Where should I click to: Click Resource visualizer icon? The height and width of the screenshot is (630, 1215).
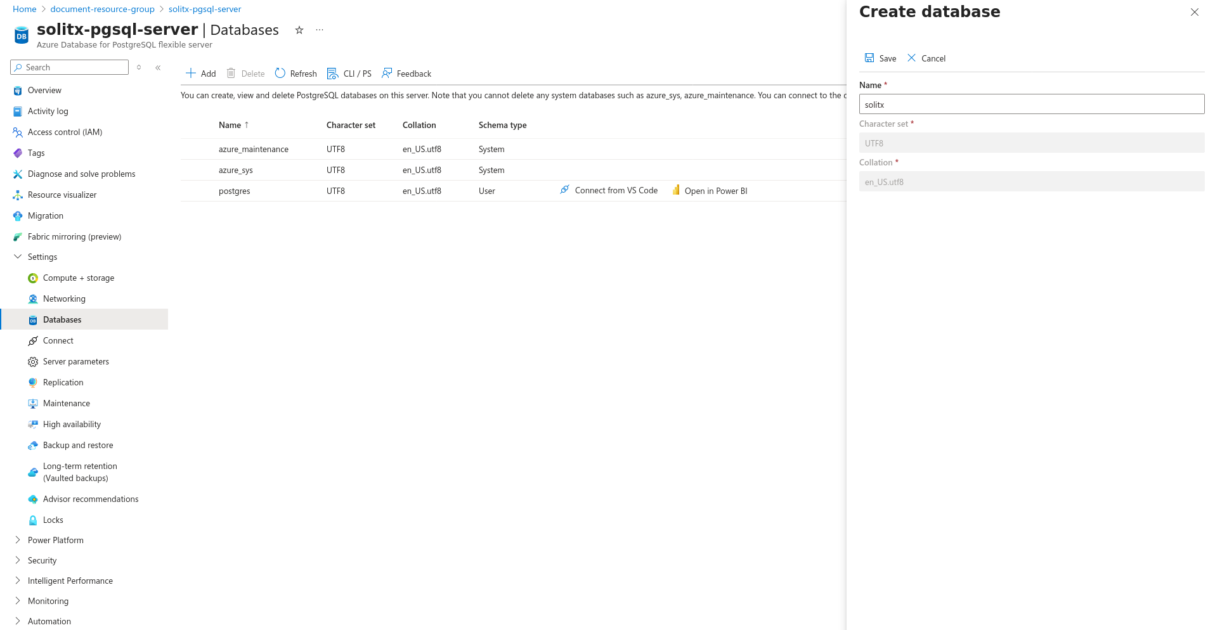point(18,195)
